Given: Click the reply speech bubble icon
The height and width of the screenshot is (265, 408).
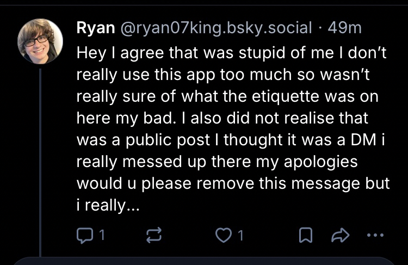Looking at the screenshot, I should 85,236.
